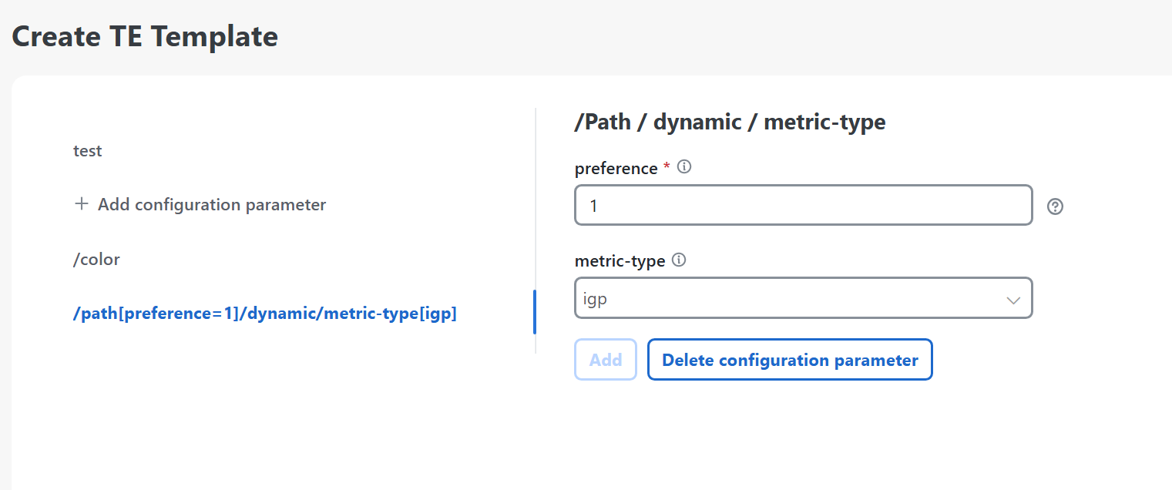Click Delete configuration parameter button

point(790,360)
